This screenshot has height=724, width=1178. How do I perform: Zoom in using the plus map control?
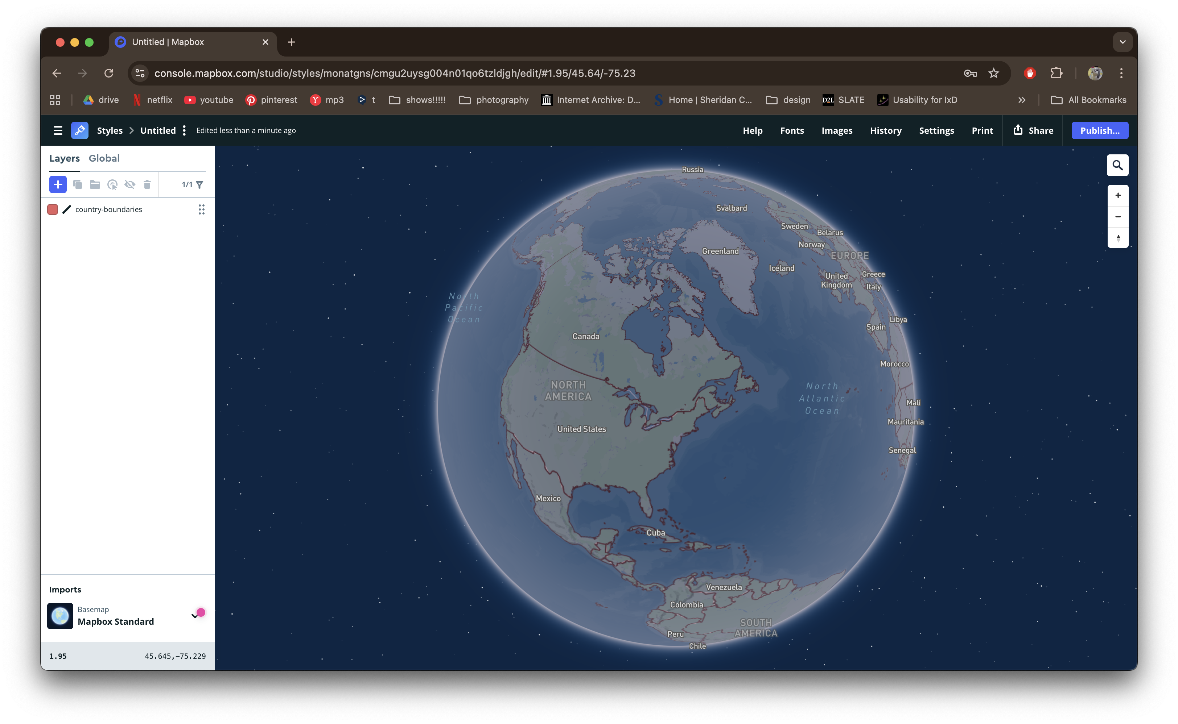(x=1118, y=195)
